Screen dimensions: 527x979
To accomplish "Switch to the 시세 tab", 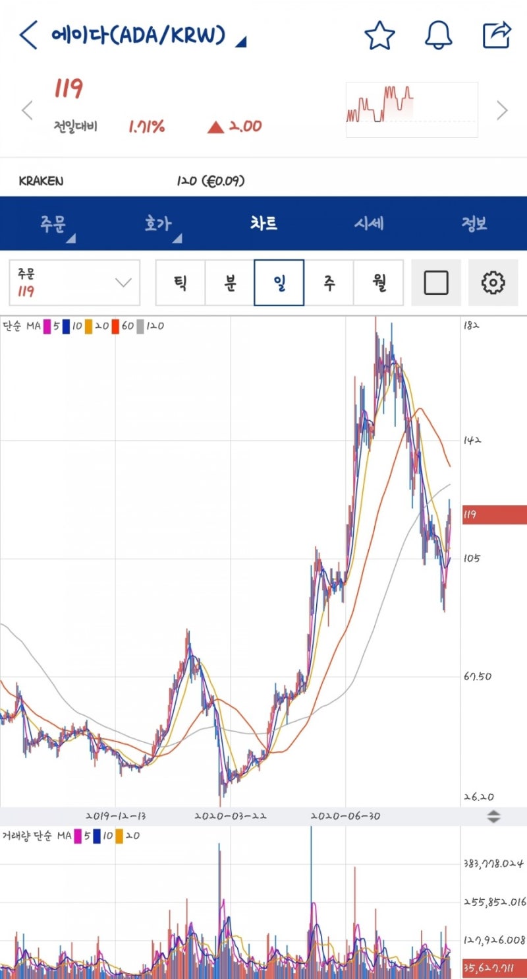I will coord(369,224).
